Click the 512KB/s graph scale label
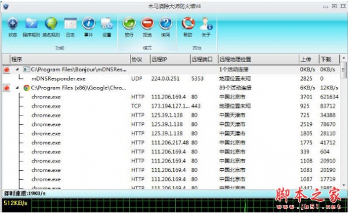Screen dimensions: 348x213 click(15, 203)
